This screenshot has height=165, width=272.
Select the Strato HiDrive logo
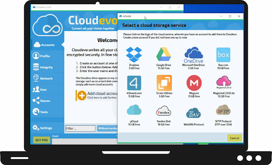tap(164, 83)
